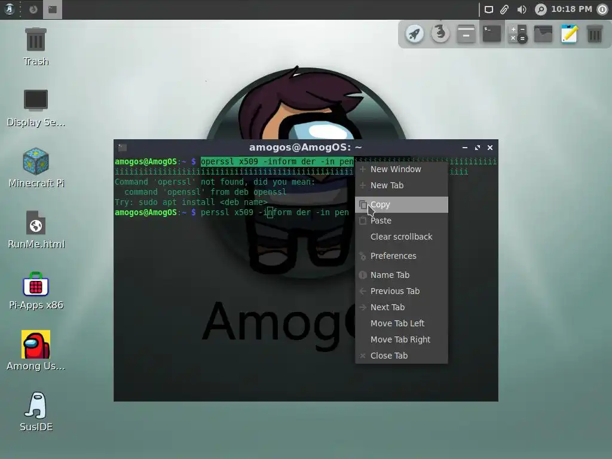Minimize the amogos@AmogOS terminal window
612x459 pixels.
pos(464,148)
